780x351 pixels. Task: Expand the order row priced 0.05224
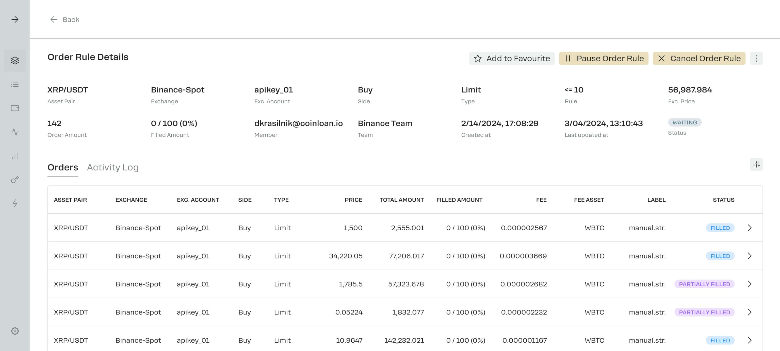pos(750,312)
